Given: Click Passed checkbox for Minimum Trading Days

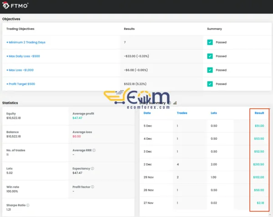Looking at the screenshot, I should point(210,42).
